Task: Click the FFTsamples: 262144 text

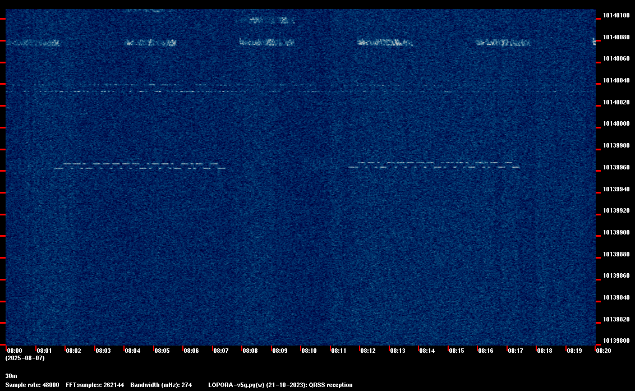Action: coord(95,385)
